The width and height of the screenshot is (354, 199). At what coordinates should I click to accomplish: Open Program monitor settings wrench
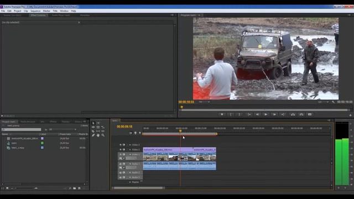tap(333, 102)
